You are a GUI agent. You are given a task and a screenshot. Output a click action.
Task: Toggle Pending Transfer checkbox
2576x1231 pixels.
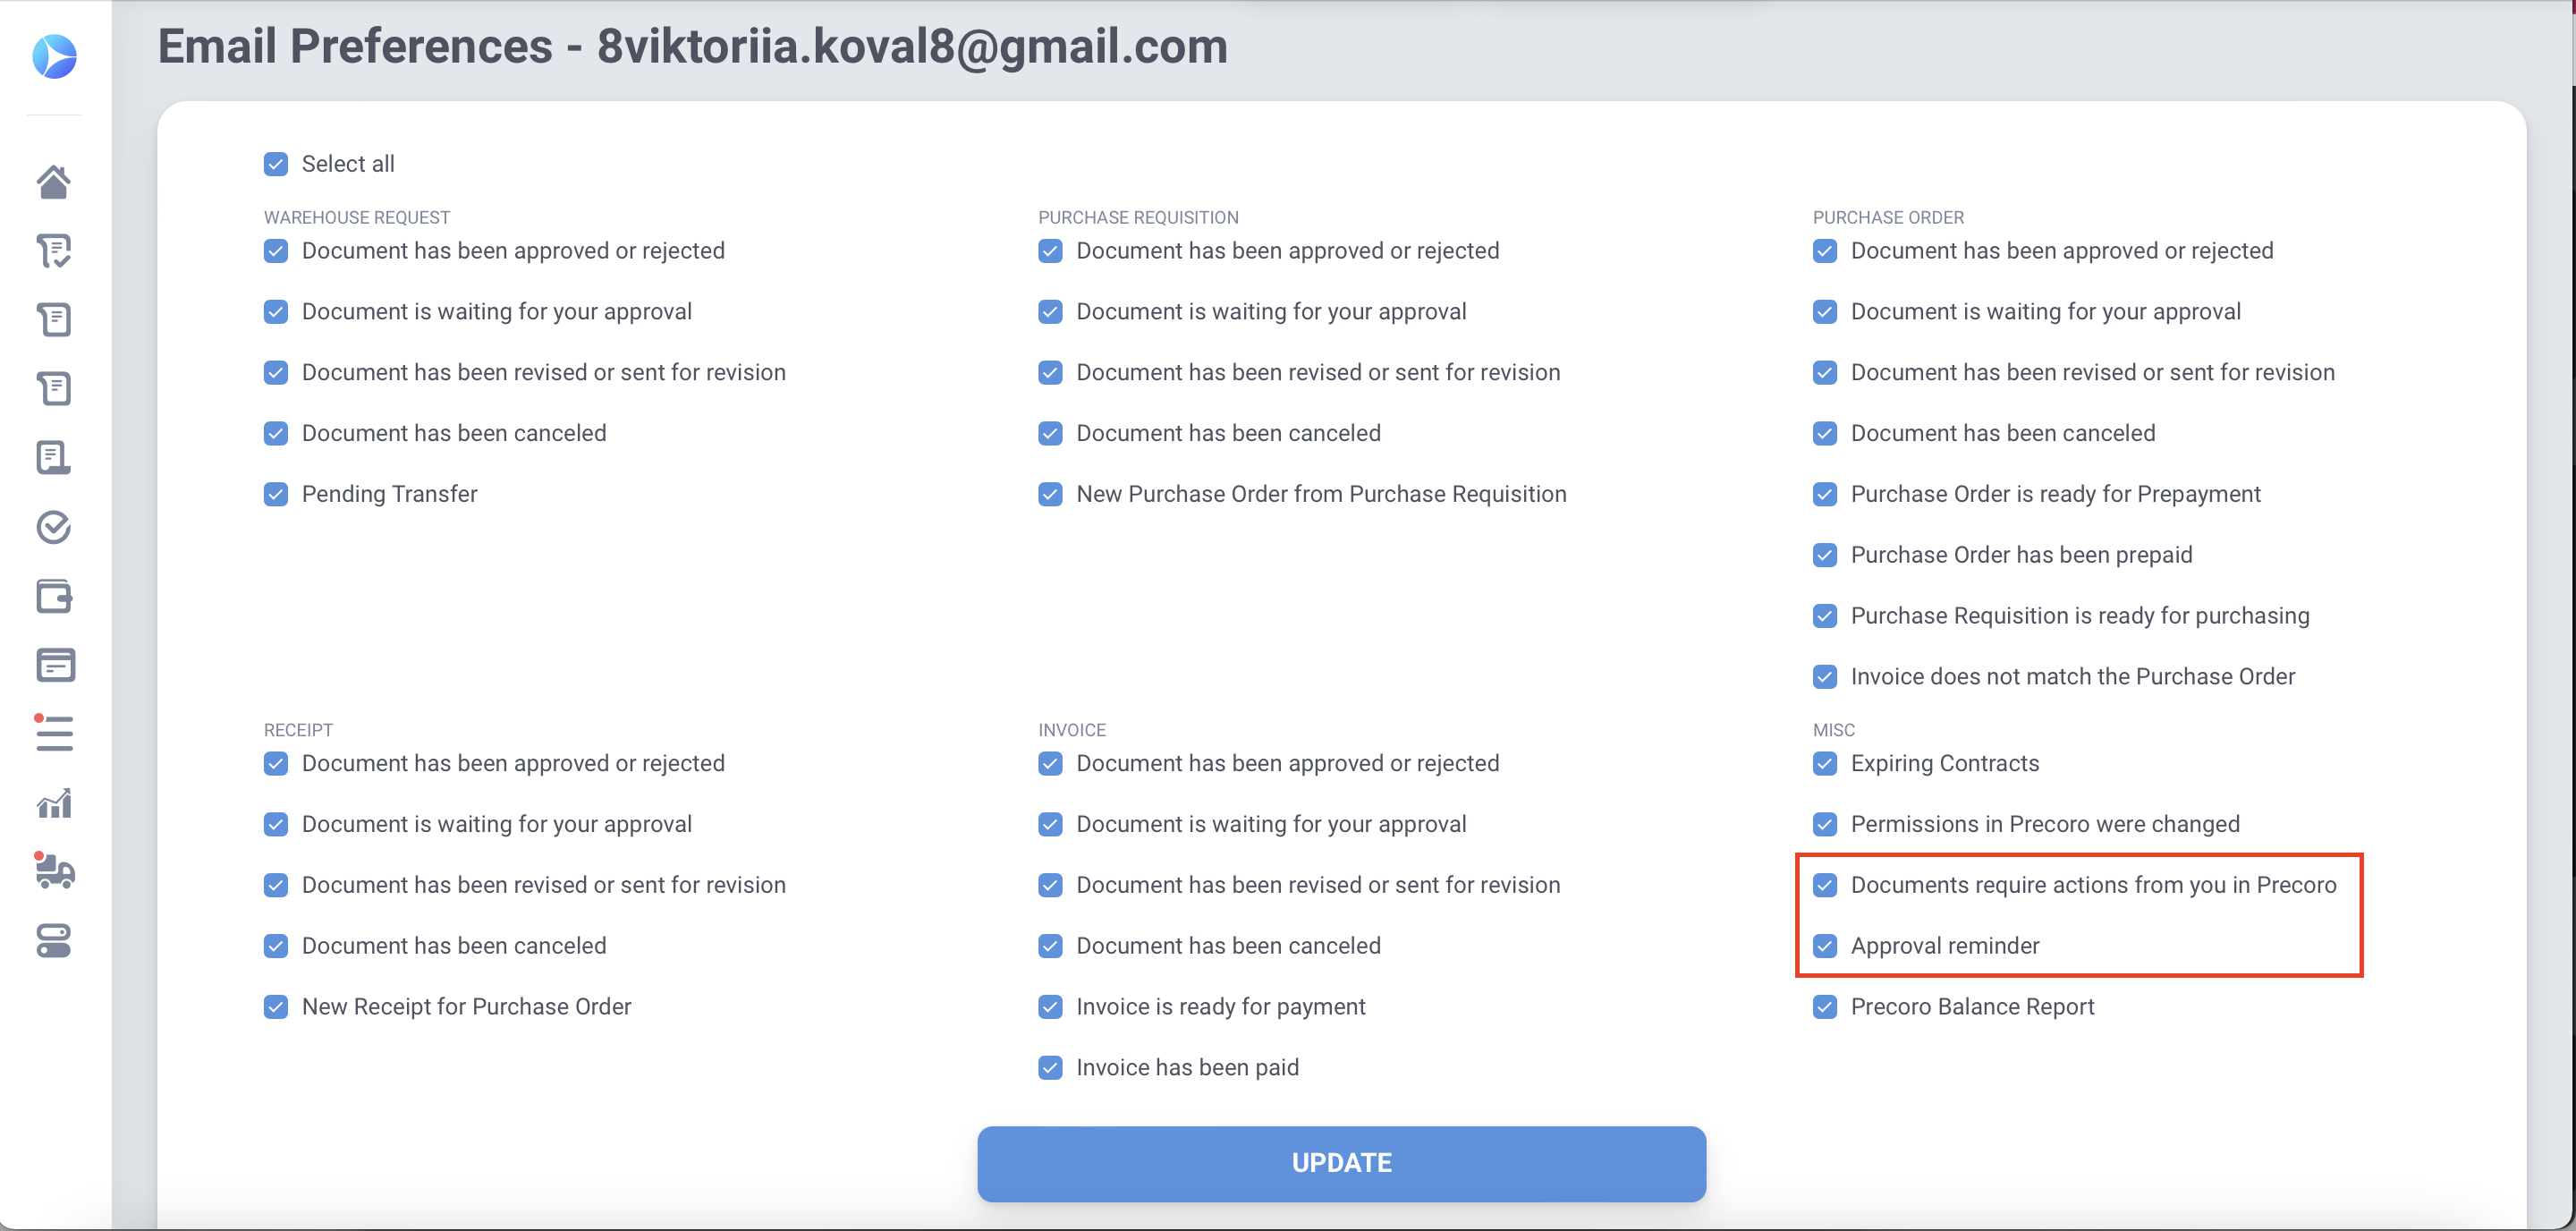276,494
